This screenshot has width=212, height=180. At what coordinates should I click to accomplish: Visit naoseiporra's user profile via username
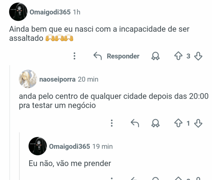(x=57, y=79)
